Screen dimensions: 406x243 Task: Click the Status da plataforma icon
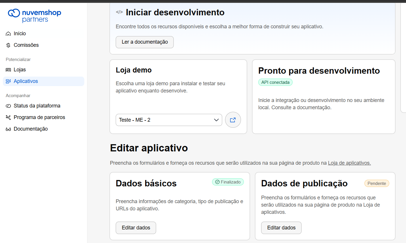8,106
